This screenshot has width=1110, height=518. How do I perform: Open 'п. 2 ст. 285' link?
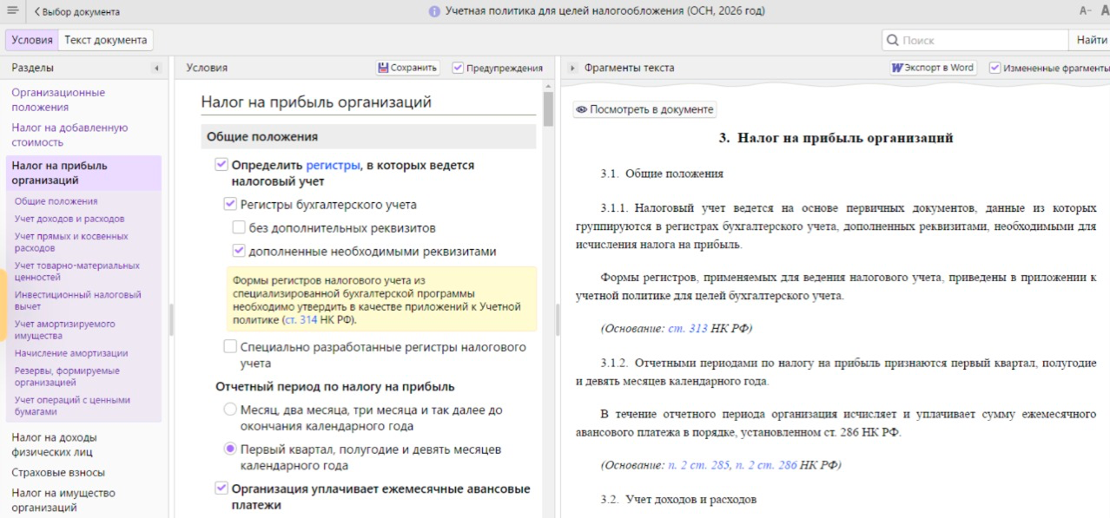[699, 465]
